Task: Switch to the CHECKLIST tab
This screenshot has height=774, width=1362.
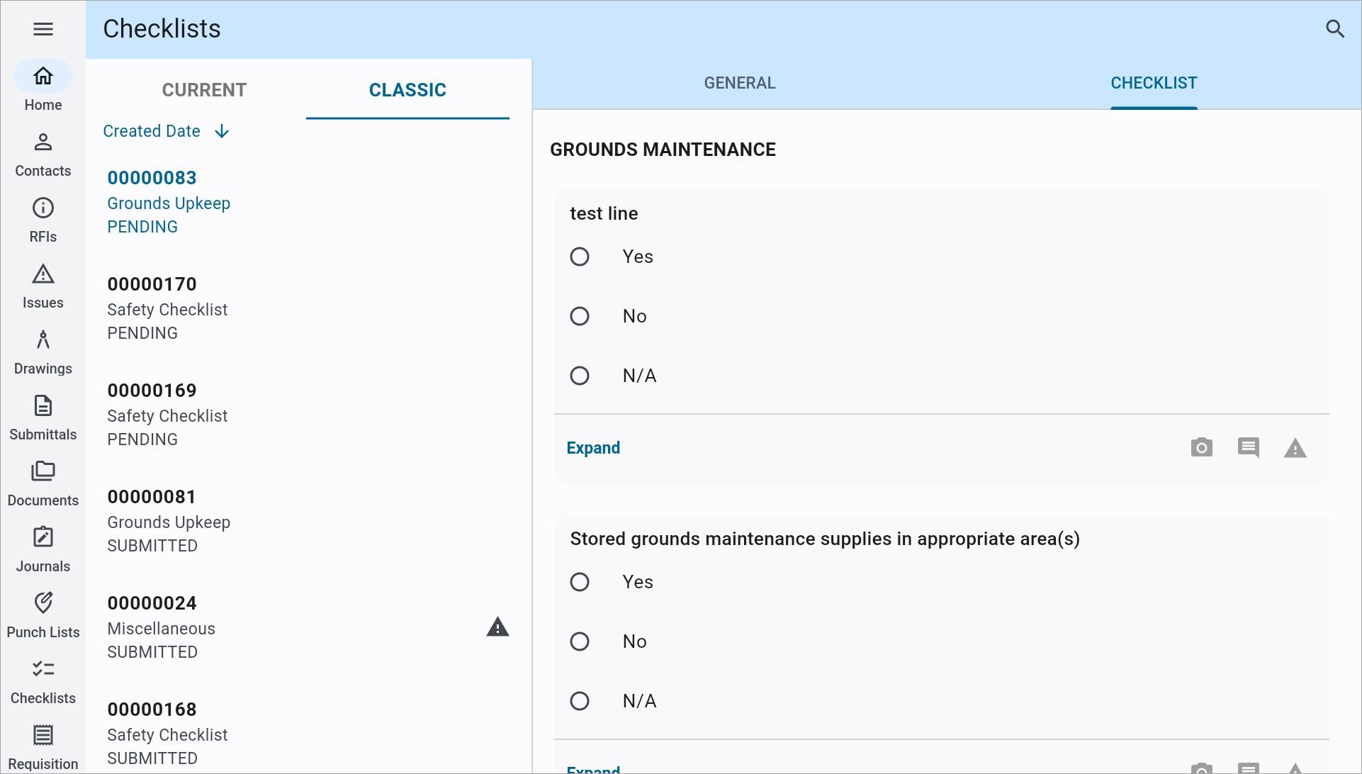Action: pyautogui.click(x=1154, y=83)
